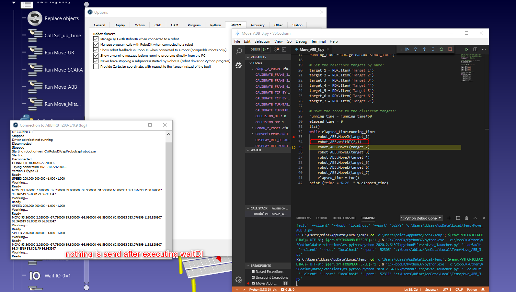This screenshot has width=516, height=292.
Task: Click Python 3.7.3 64-bit interpreter selector
Action: (x=263, y=290)
